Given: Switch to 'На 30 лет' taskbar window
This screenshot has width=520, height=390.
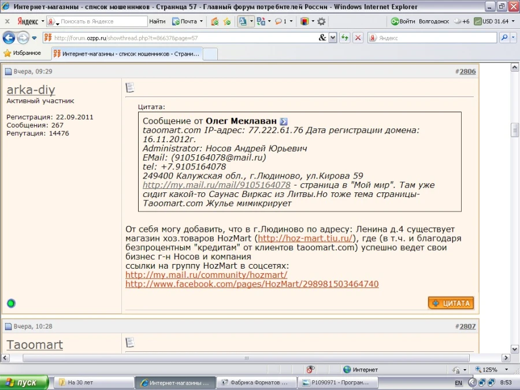Looking at the screenshot, I should pyautogui.click(x=94, y=382).
